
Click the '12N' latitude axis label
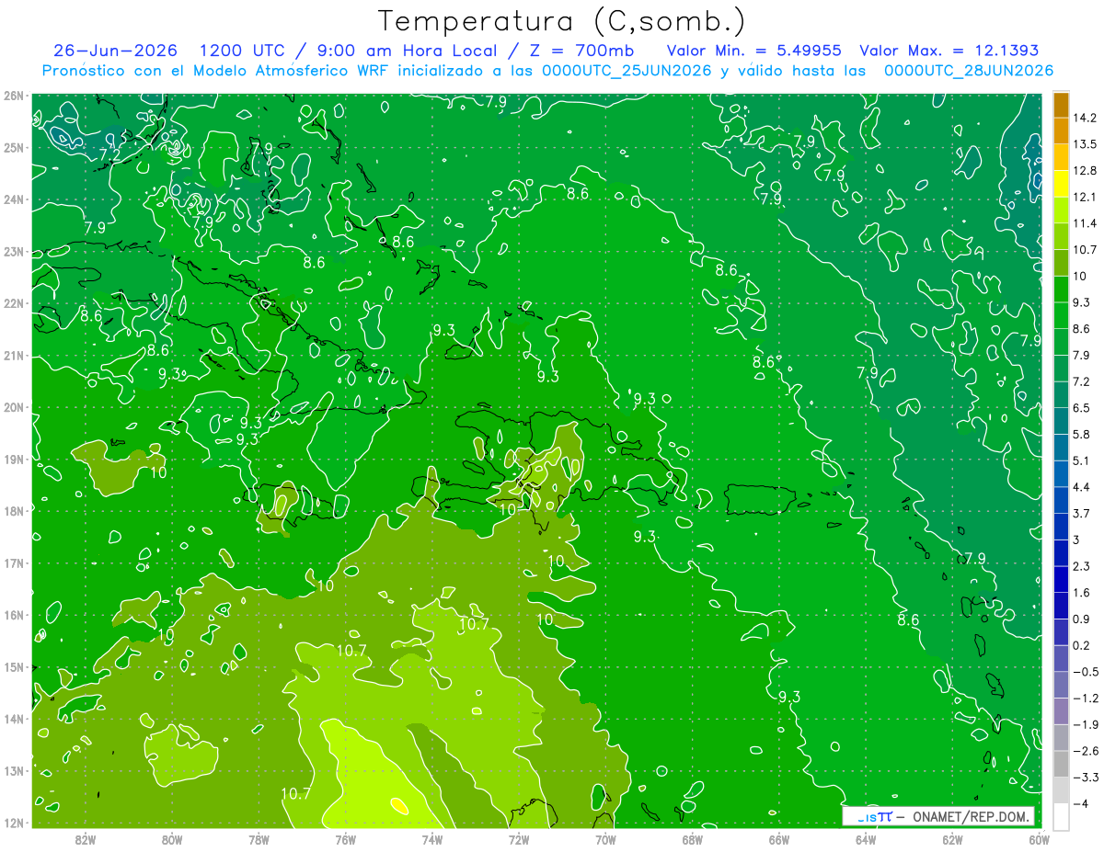[13, 823]
